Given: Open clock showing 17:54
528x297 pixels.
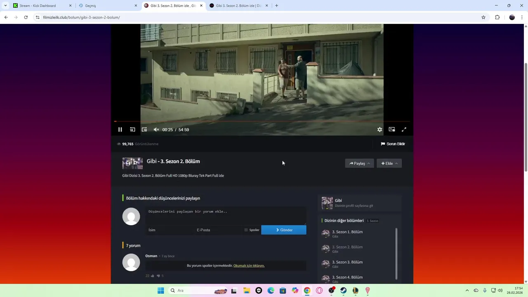Looking at the screenshot, I should 515,290.
